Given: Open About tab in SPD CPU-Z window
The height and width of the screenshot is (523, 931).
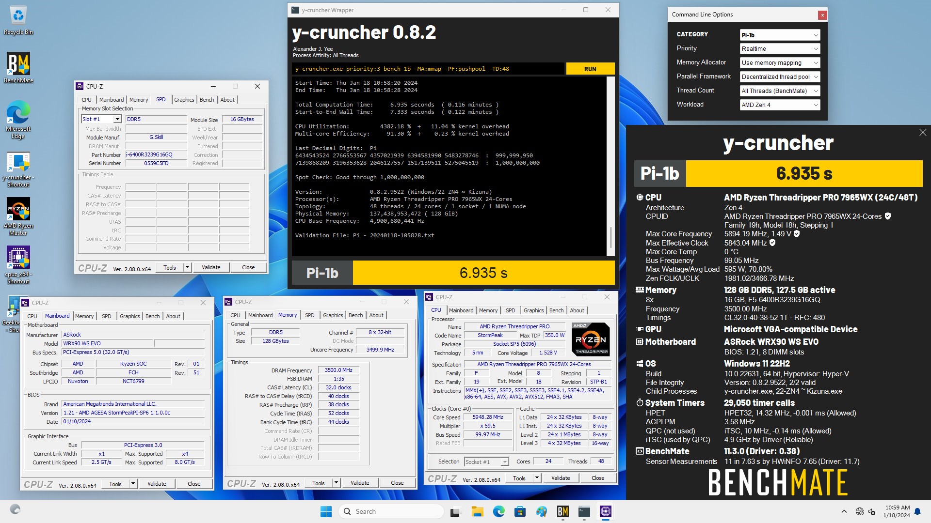Looking at the screenshot, I should coord(227,100).
